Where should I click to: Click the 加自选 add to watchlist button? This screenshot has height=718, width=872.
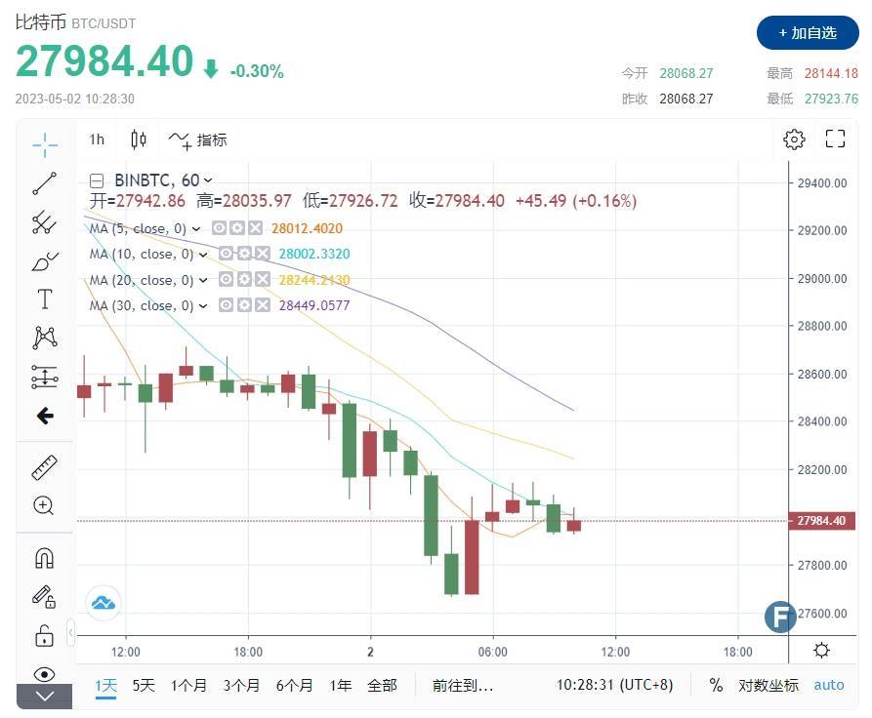pyautogui.click(x=808, y=33)
